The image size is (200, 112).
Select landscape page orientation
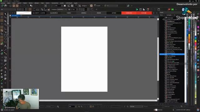pos(37,10)
